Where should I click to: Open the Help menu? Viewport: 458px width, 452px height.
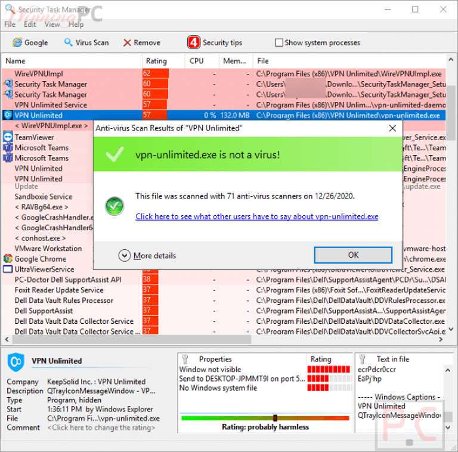point(76,24)
